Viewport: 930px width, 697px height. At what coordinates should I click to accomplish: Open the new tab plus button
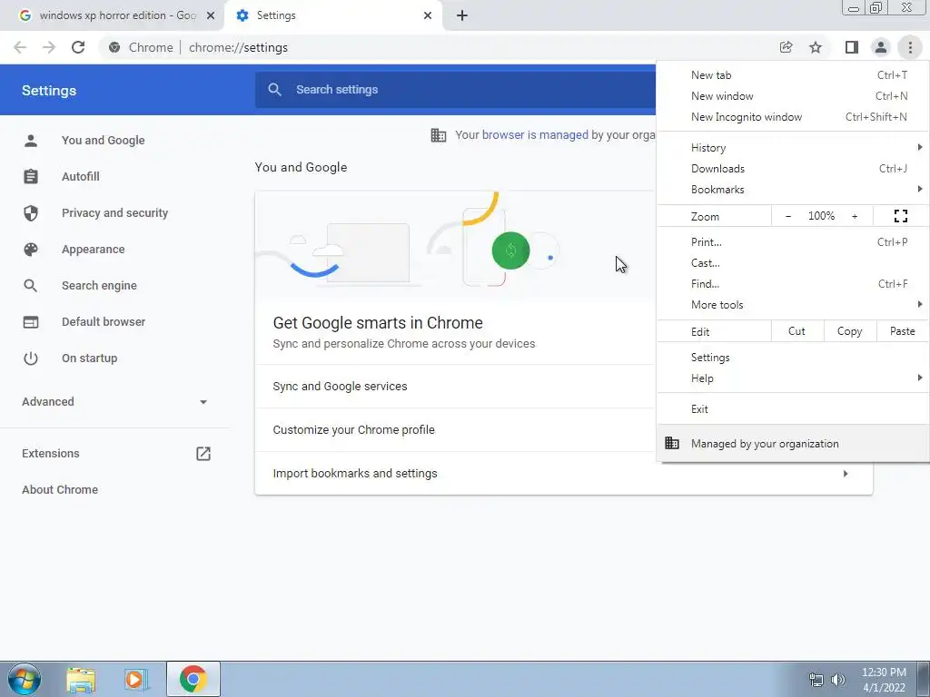coord(462,15)
